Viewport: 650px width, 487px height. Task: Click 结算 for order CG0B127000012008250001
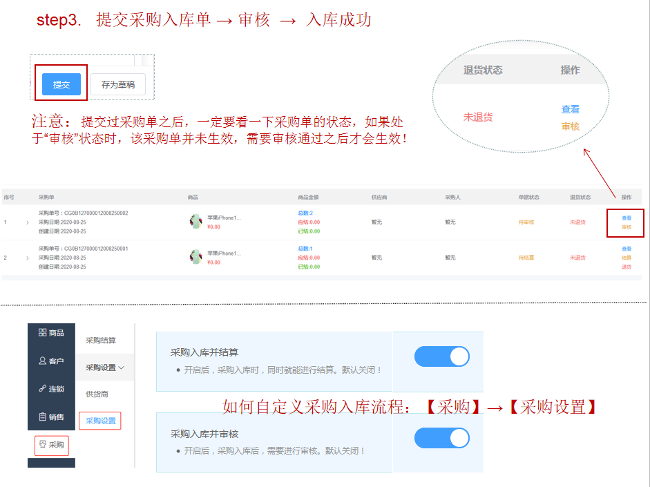click(627, 258)
